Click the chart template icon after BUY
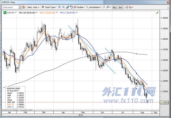 [x=127, y=7]
